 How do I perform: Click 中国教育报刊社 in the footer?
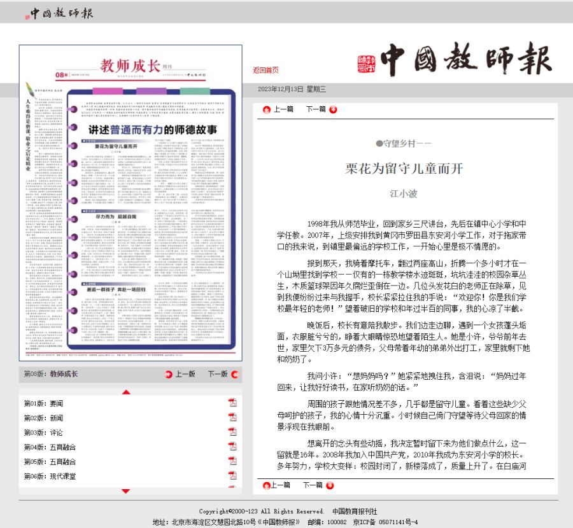click(x=355, y=511)
